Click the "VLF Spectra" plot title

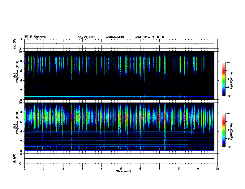click(x=35, y=37)
